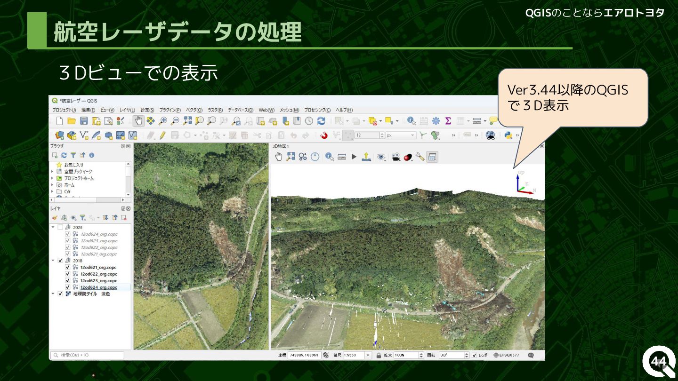Open the statistical summary sigma icon
Image resolution: width=678 pixels, height=381 pixels.
point(448,121)
